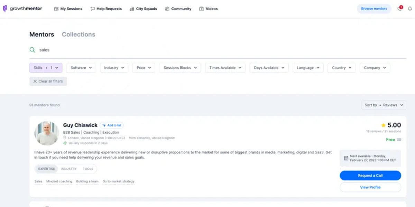415x207 pixels.
Task: Click View Profile for Guy Chiswick
Action: (370, 187)
